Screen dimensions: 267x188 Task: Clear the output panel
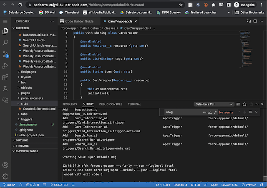[x=238, y=104]
